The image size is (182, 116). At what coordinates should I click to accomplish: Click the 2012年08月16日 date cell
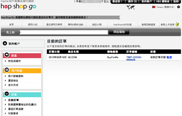[58, 57]
